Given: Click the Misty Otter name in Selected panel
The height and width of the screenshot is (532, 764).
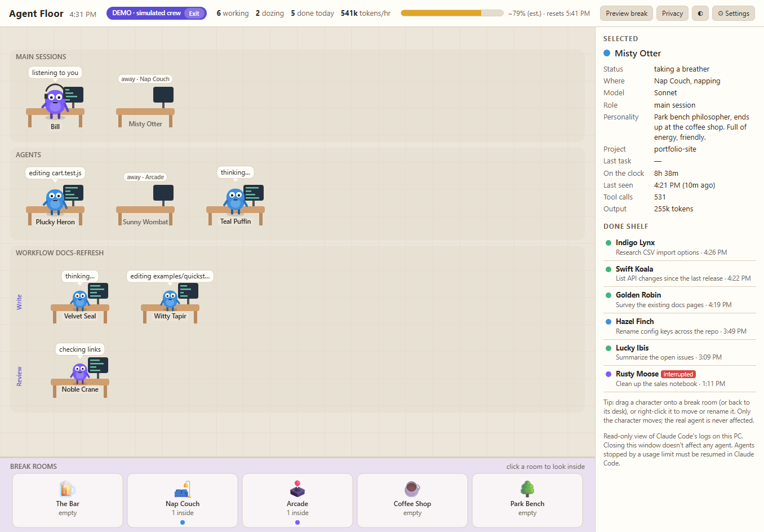Looking at the screenshot, I should tap(638, 53).
